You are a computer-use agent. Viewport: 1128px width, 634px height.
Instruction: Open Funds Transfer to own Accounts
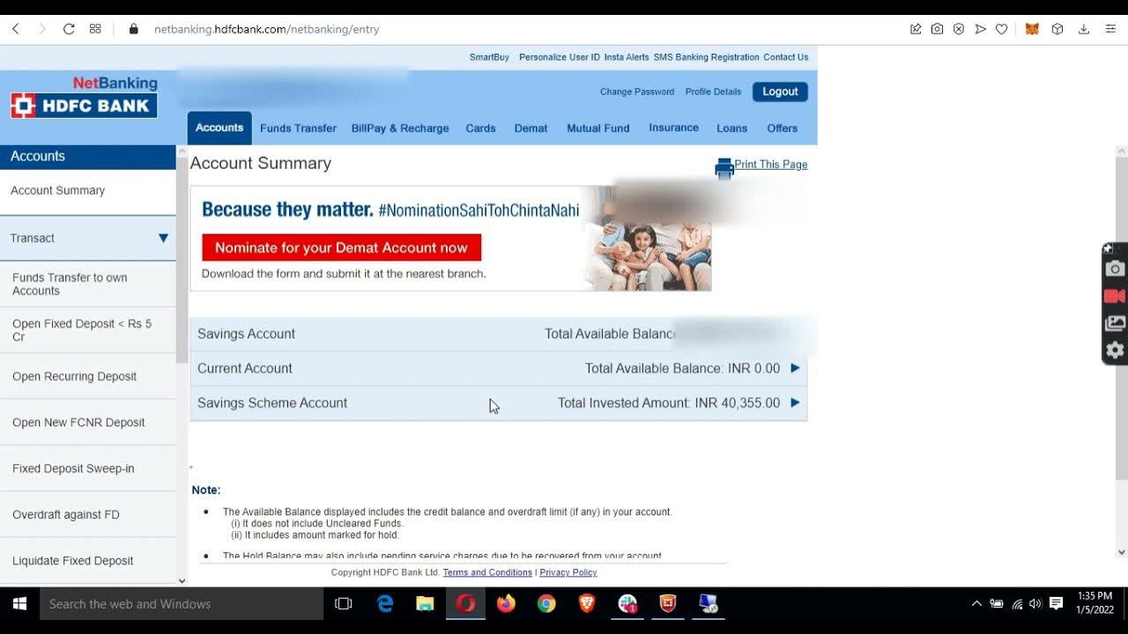pyautogui.click(x=70, y=284)
